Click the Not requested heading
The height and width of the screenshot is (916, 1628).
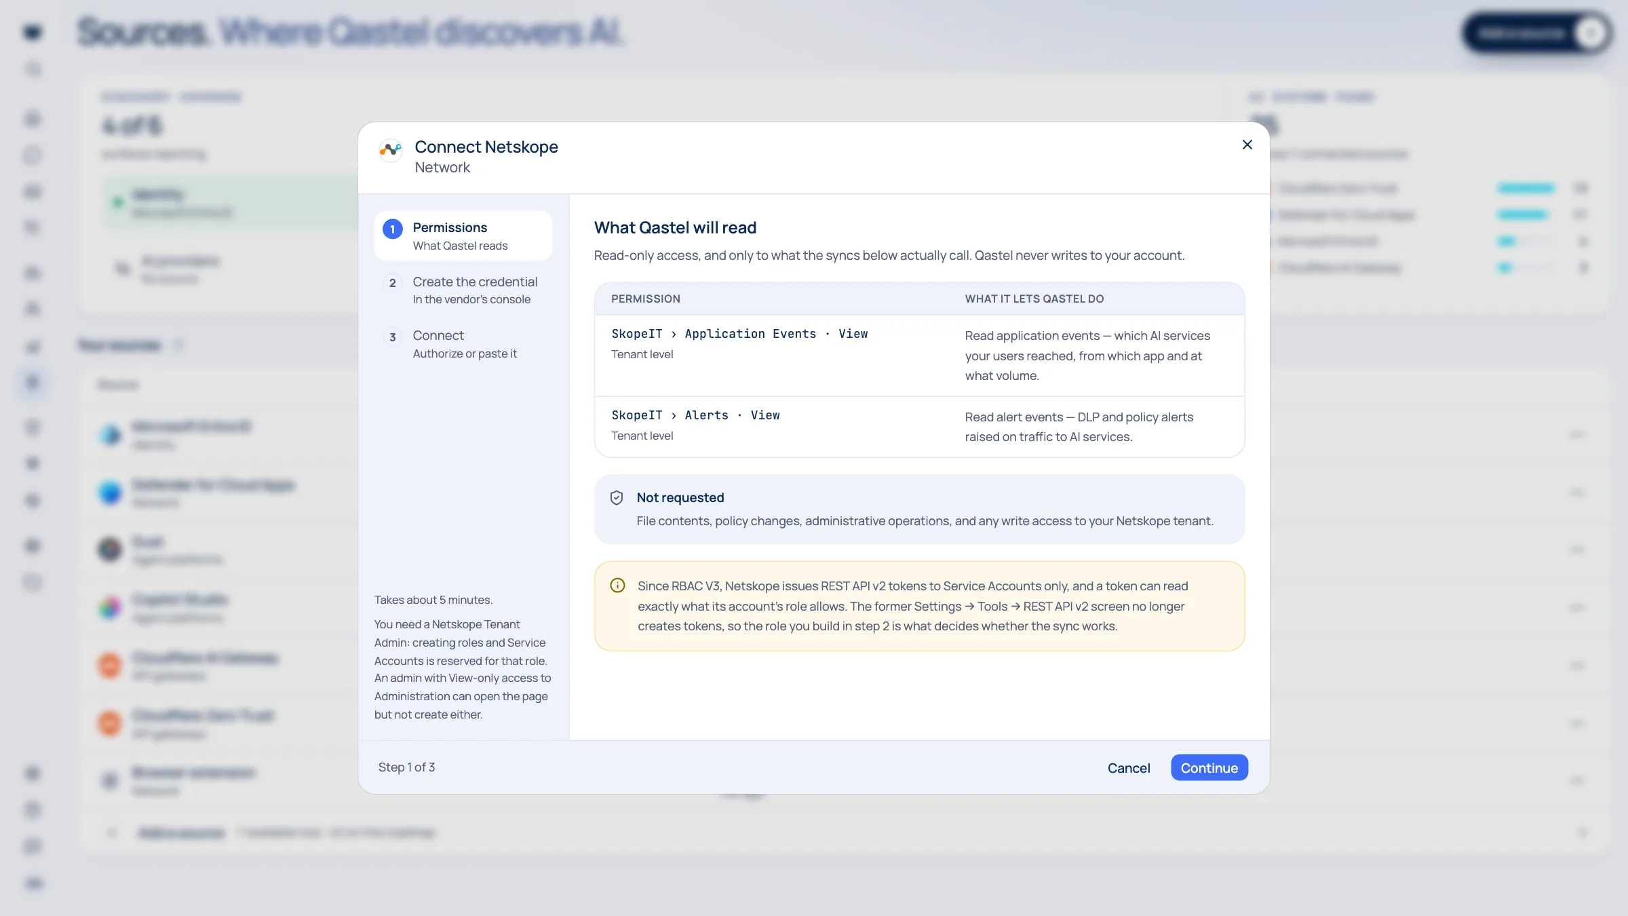click(x=680, y=497)
